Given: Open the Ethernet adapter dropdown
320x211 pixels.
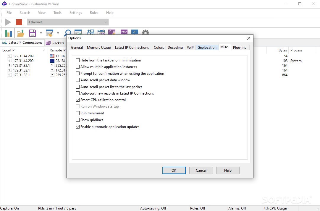Looking at the screenshot, I should (x=67, y=22).
